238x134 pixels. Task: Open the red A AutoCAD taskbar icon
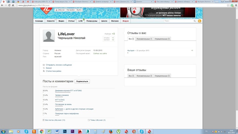pos(80,131)
